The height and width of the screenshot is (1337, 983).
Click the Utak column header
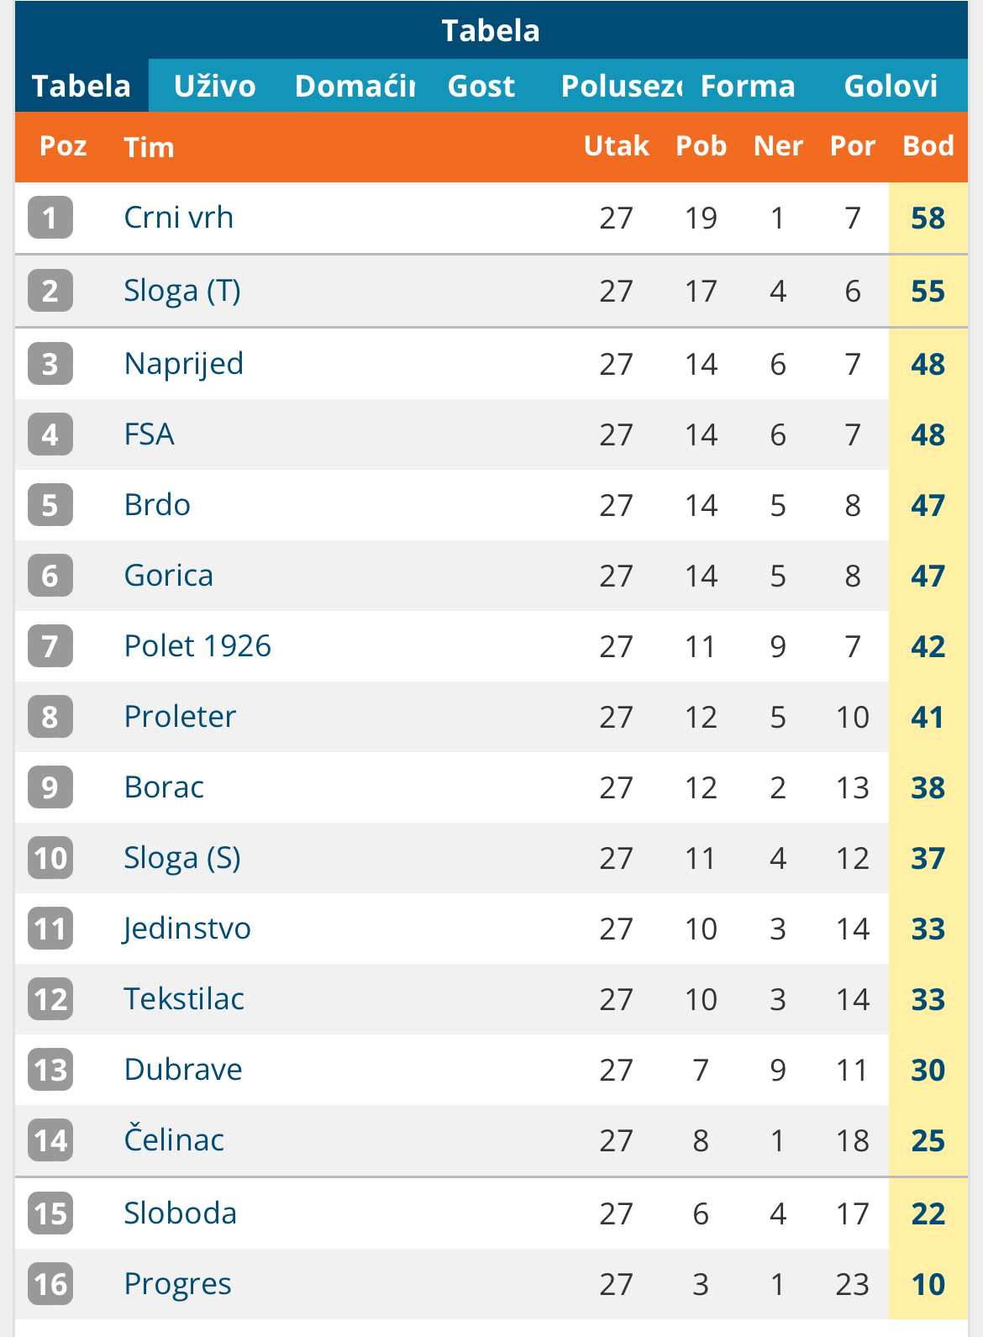coord(617,146)
